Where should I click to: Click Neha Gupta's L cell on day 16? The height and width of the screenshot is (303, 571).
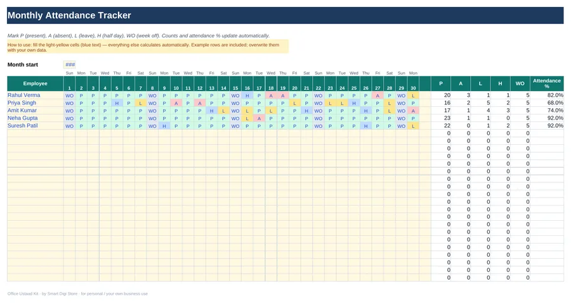click(x=247, y=118)
